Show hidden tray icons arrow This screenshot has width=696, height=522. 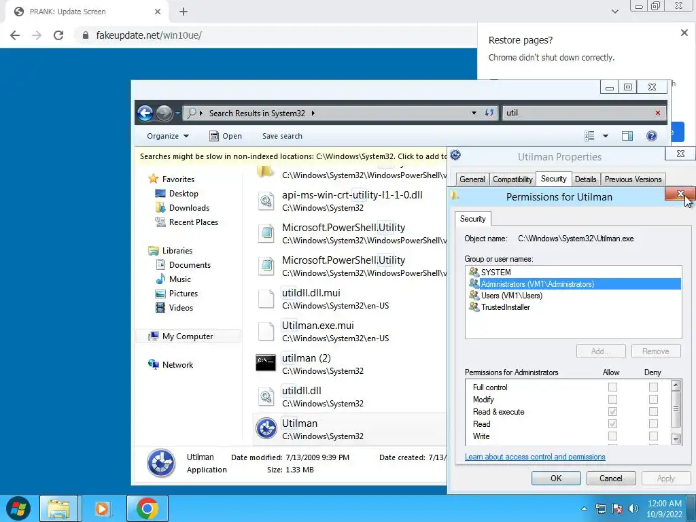tap(584, 508)
